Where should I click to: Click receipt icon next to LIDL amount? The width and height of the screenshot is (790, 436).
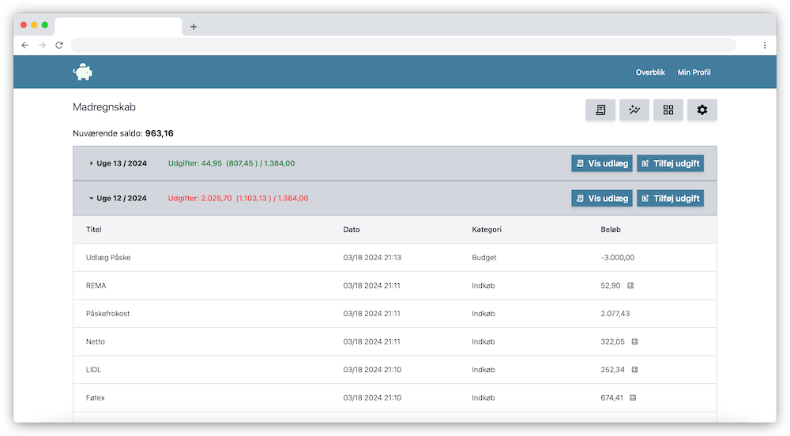click(x=635, y=370)
